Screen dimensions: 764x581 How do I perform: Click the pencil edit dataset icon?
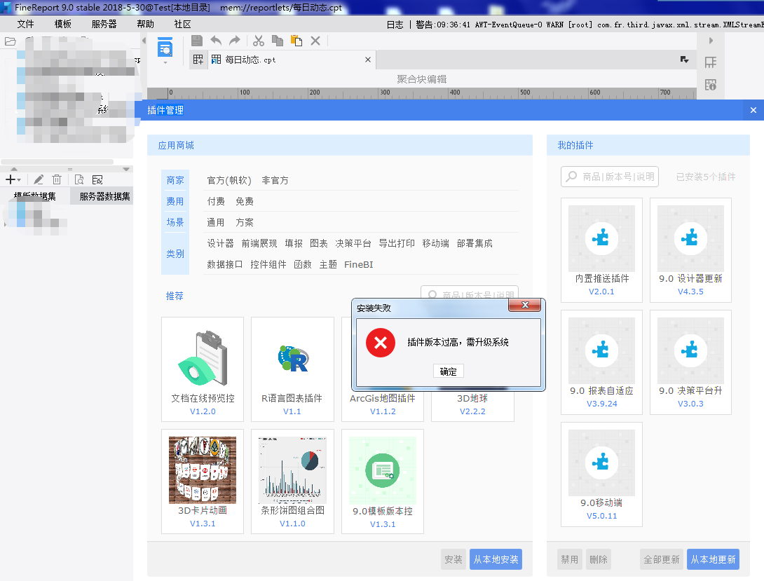[x=39, y=179]
